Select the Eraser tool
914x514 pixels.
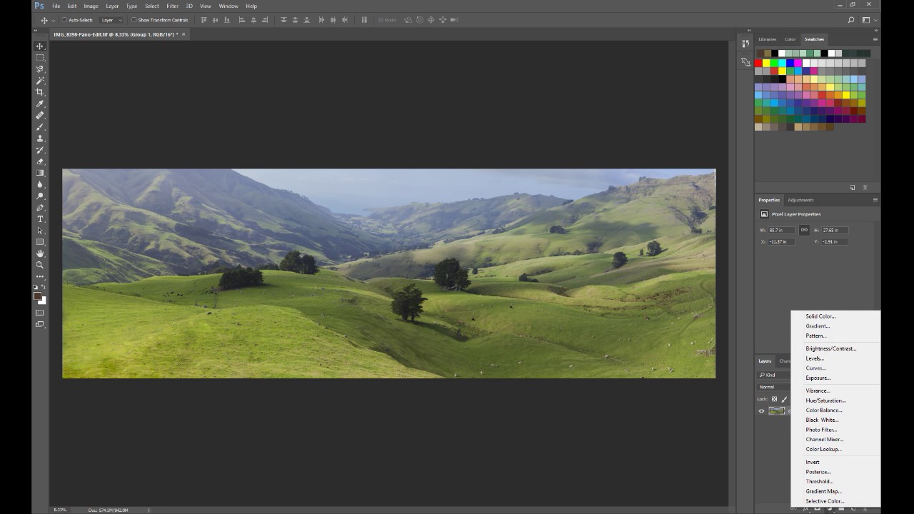40,161
